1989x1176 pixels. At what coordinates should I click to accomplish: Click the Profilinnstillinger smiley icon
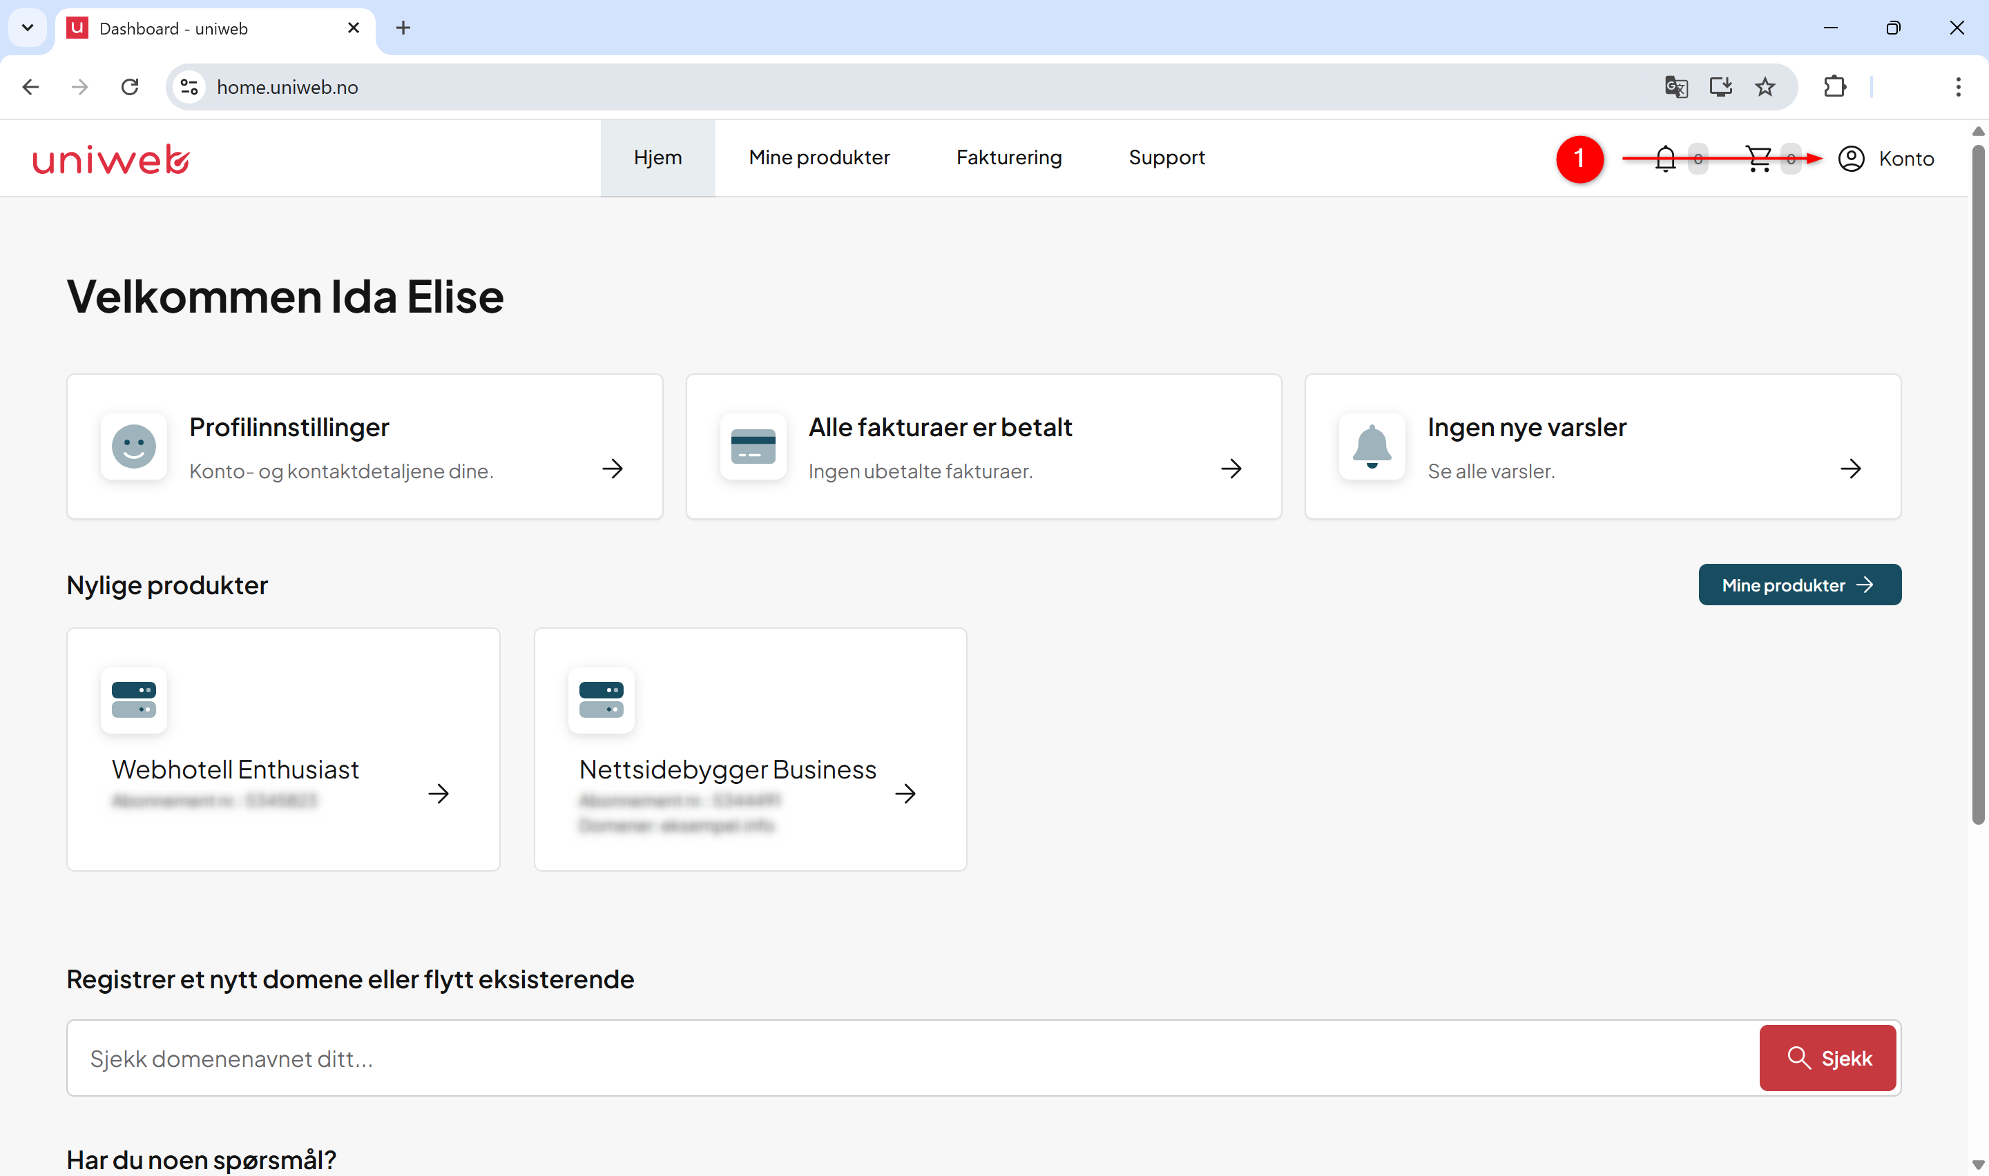134,446
